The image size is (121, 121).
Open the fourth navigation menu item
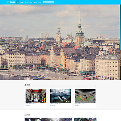(31, 2)
